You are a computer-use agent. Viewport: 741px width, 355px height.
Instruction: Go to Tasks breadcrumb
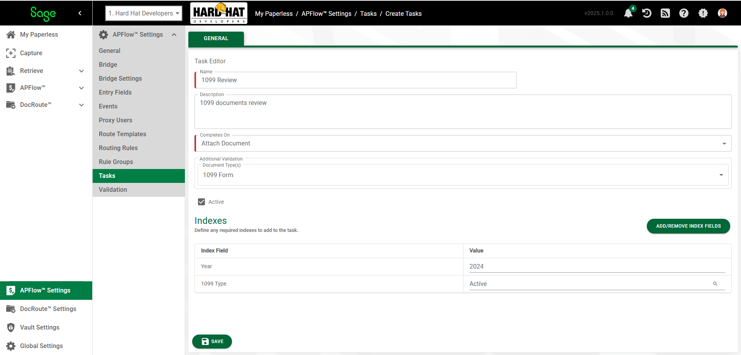coord(369,14)
